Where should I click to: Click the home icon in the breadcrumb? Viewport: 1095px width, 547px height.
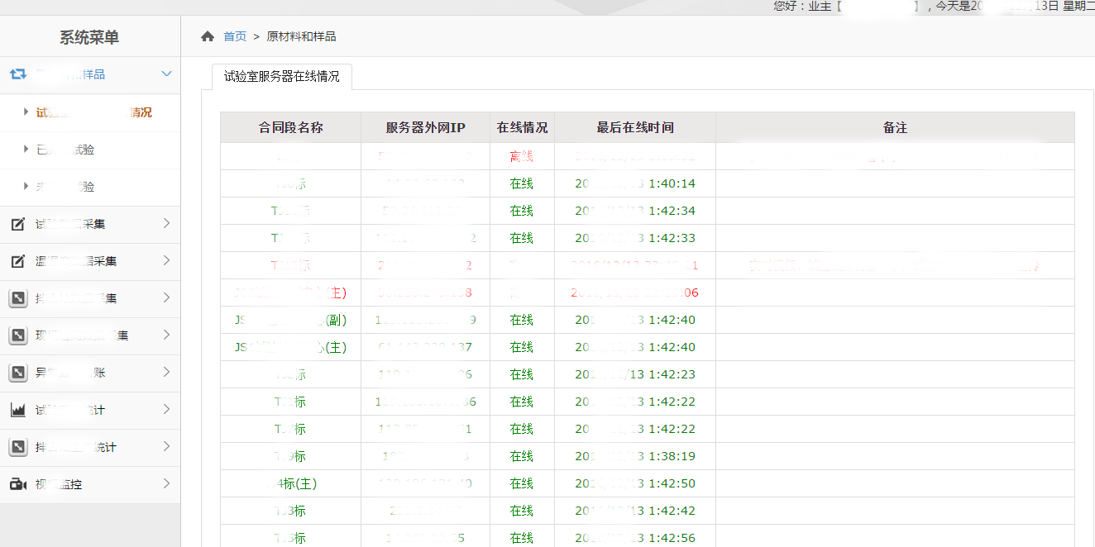208,36
